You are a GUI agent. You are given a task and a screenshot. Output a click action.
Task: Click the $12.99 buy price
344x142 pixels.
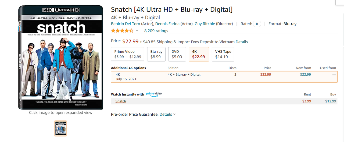click(331, 101)
